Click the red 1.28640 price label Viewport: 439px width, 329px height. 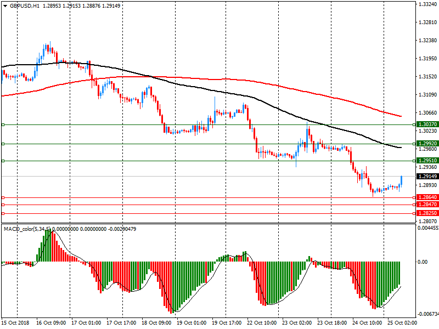point(427,197)
